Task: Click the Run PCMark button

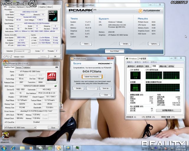Action: click(x=115, y=51)
